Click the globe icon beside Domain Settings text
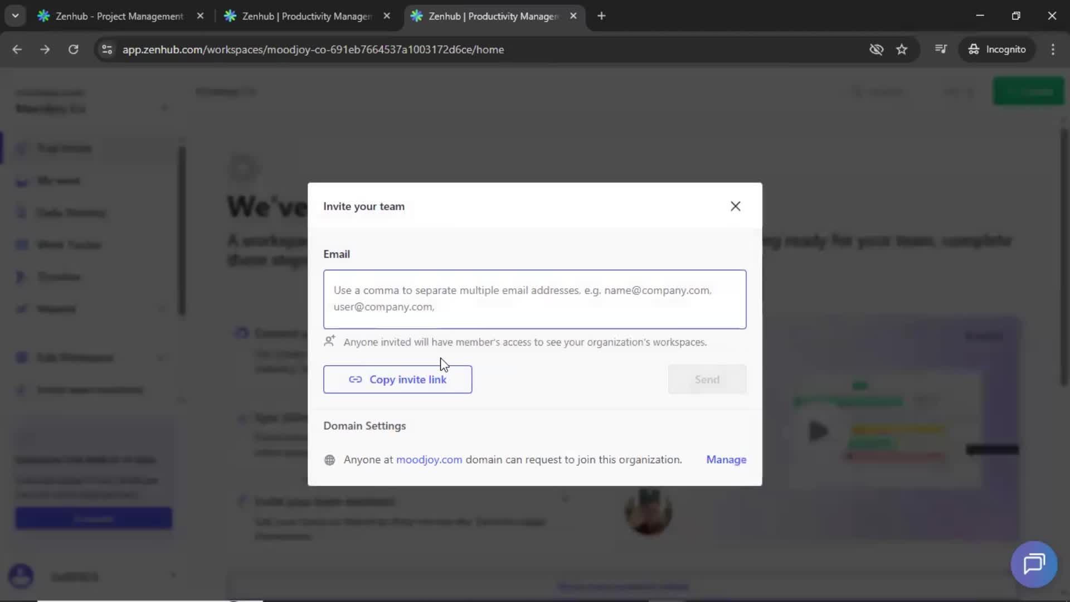Screen dimensions: 1070x602 329,460
